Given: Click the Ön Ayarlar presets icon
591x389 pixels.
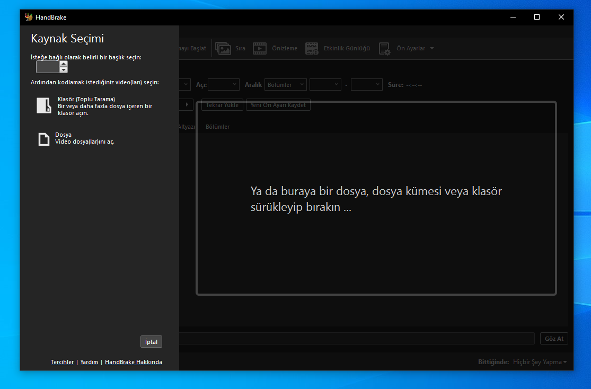Looking at the screenshot, I should coord(385,49).
